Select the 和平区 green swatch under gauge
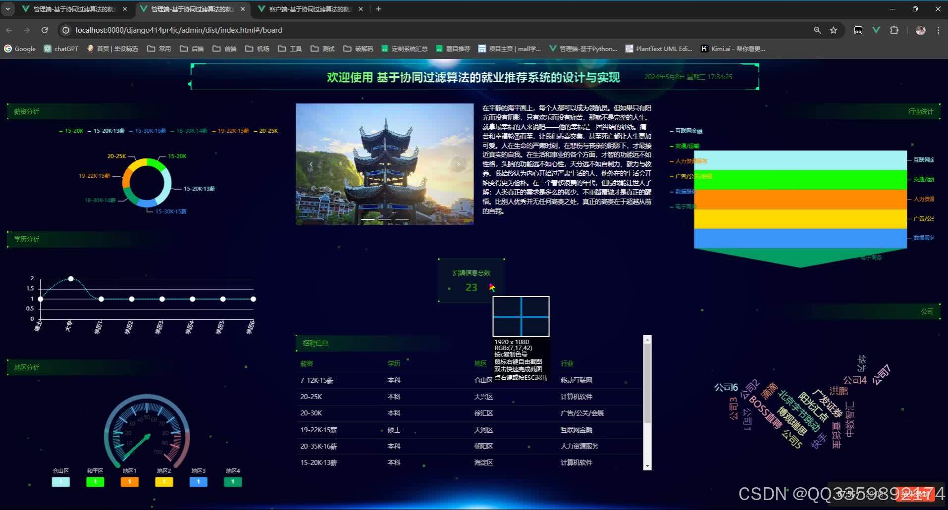Viewport: 948px width, 510px height. (x=95, y=481)
